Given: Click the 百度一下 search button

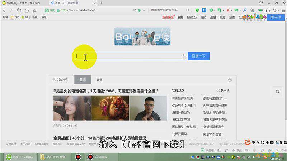Looking at the screenshot, I should coord(199,56).
